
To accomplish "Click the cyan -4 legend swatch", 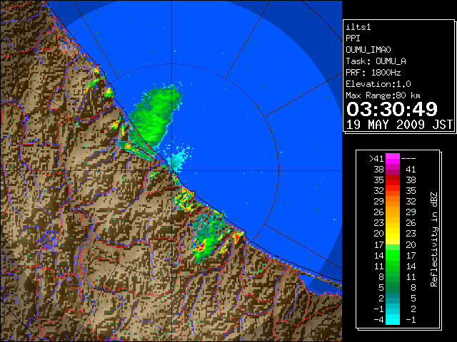I will 393,319.
